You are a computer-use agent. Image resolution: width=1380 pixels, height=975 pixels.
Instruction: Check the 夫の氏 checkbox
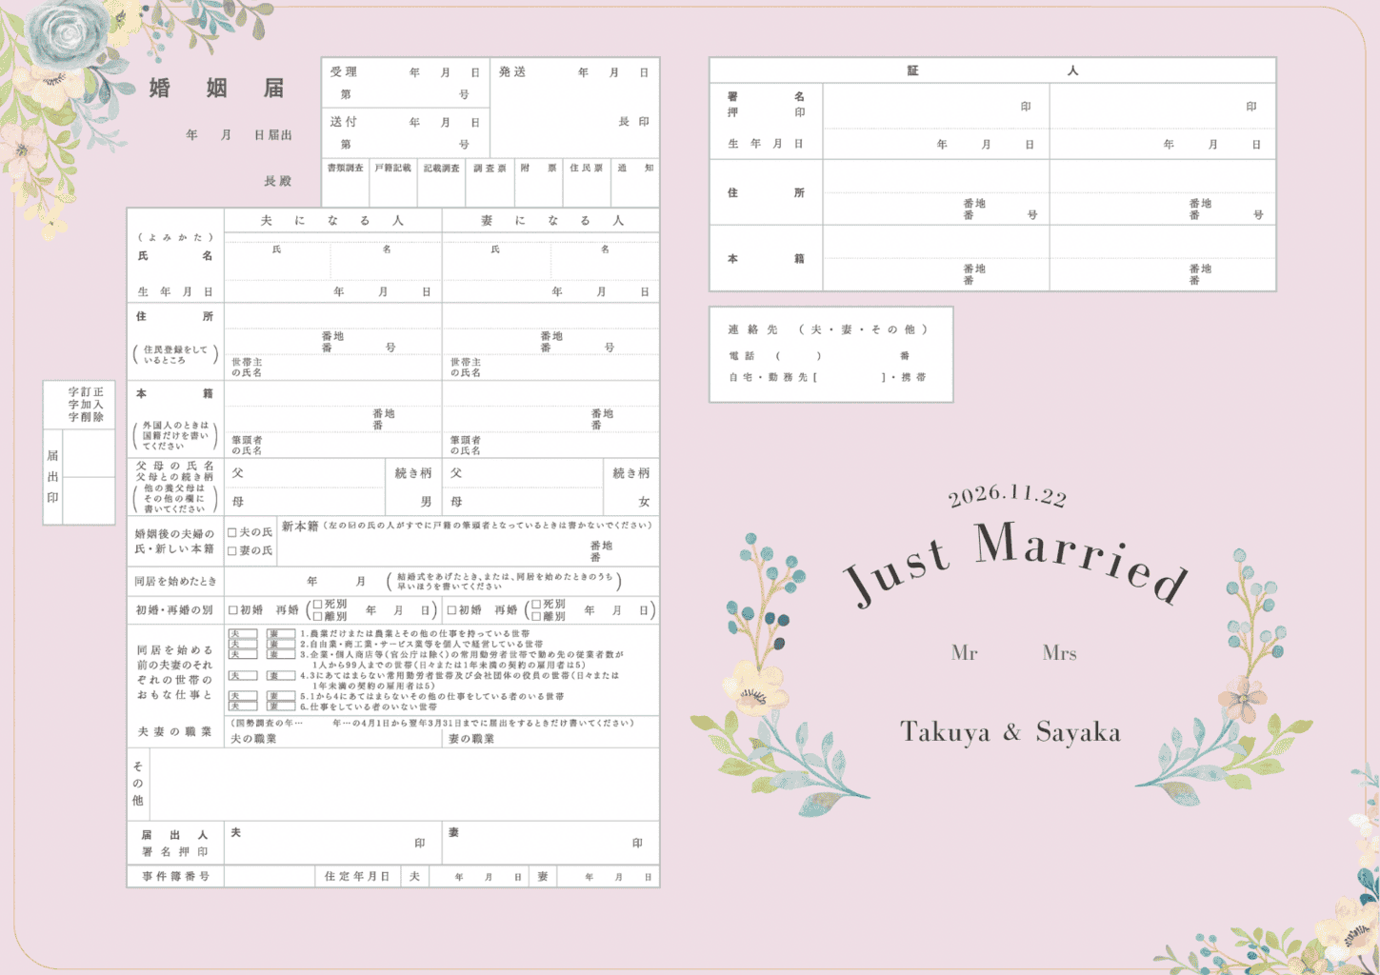(x=232, y=533)
